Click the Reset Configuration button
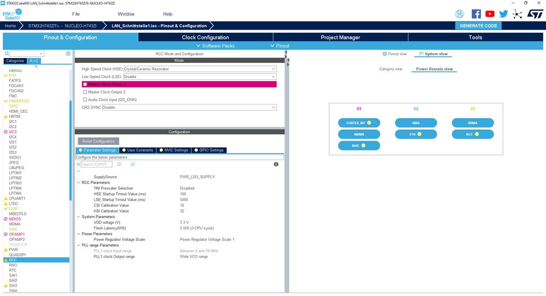Viewport: 546px width, 296px height. tap(98, 141)
